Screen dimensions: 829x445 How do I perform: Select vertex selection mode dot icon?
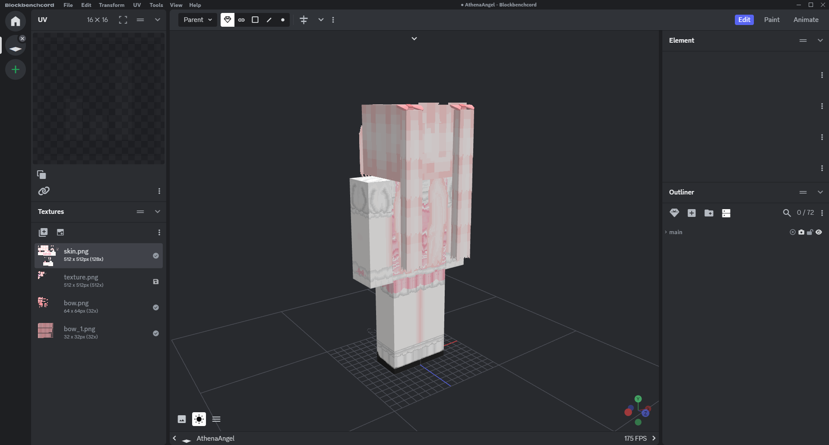[x=283, y=20]
